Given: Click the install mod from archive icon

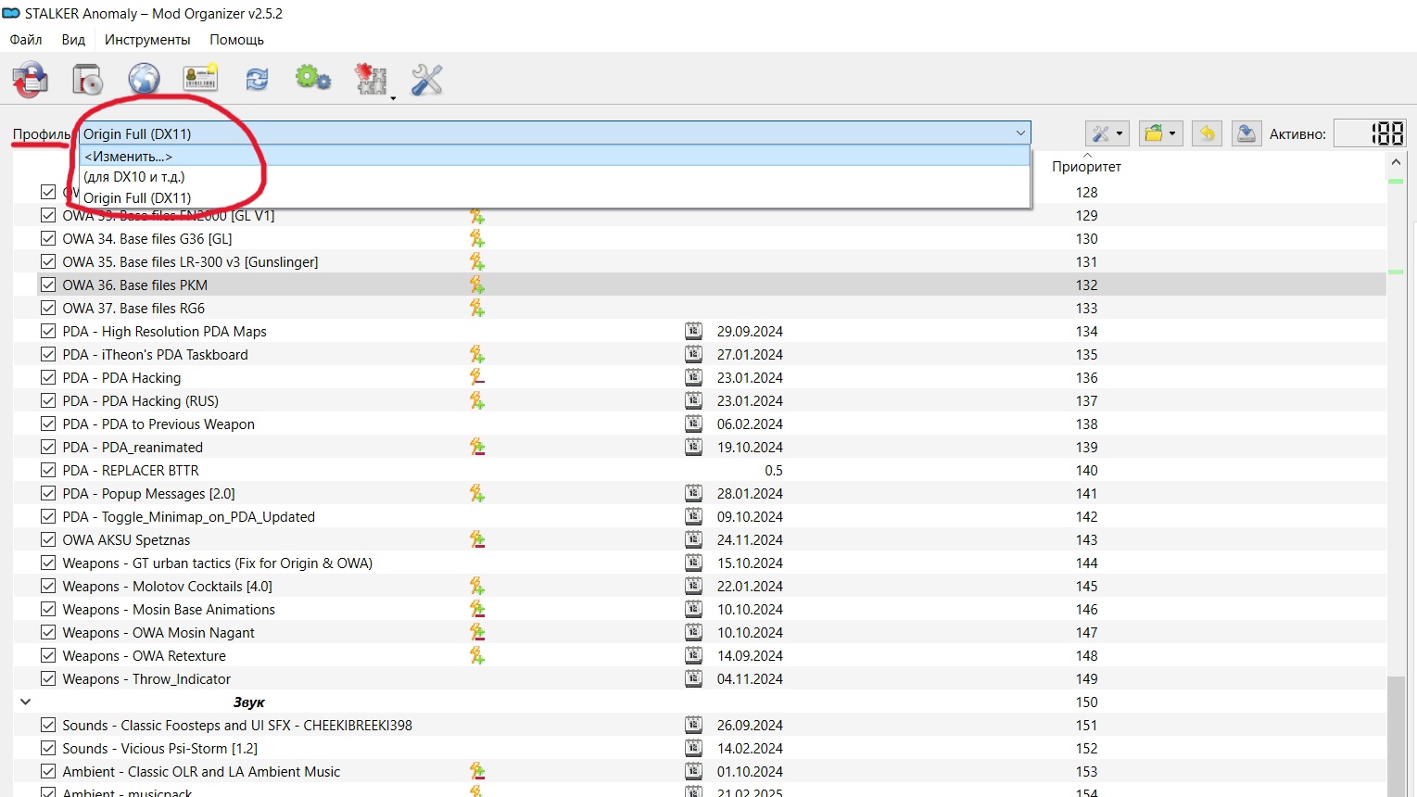Looking at the screenshot, I should [x=30, y=80].
